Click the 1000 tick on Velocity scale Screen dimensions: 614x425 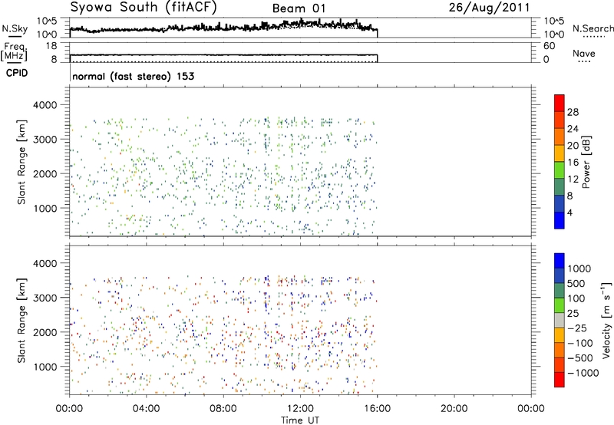coord(579,269)
